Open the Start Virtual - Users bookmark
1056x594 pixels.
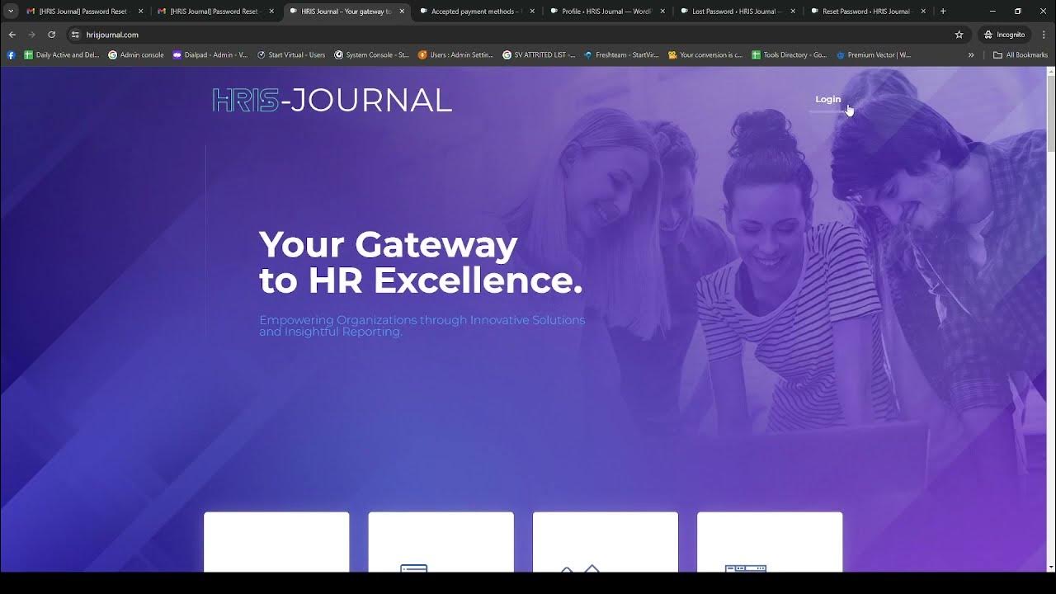(291, 55)
